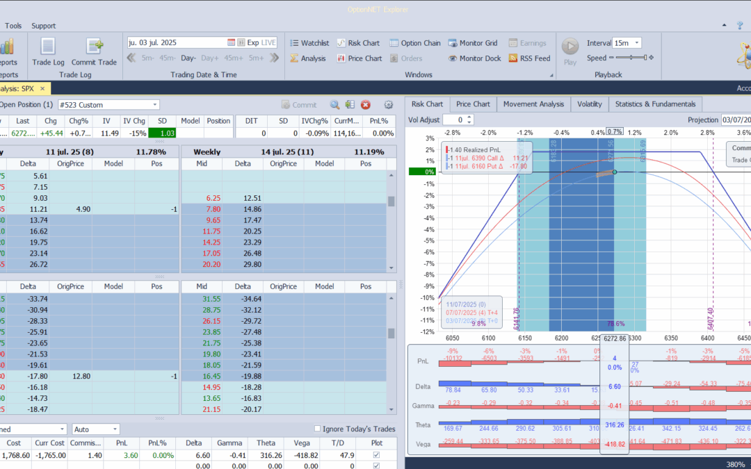Viewport: 751px width, 469px height.
Task: Click the 45m- time step button
Action: pyautogui.click(x=168, y=58)
